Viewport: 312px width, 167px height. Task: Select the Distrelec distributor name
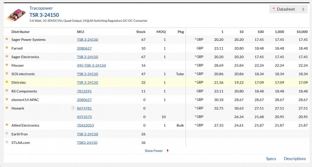(x=19, y=83)
